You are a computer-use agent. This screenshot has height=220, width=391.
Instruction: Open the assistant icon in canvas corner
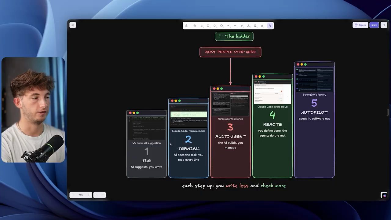click(384, 196)
